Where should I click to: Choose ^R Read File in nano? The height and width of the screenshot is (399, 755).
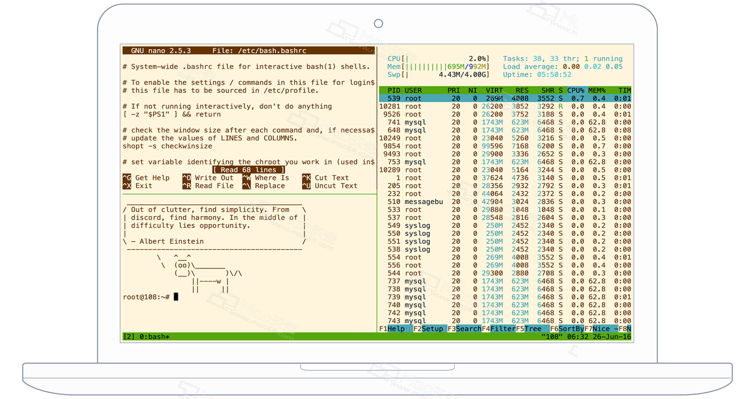208,186
